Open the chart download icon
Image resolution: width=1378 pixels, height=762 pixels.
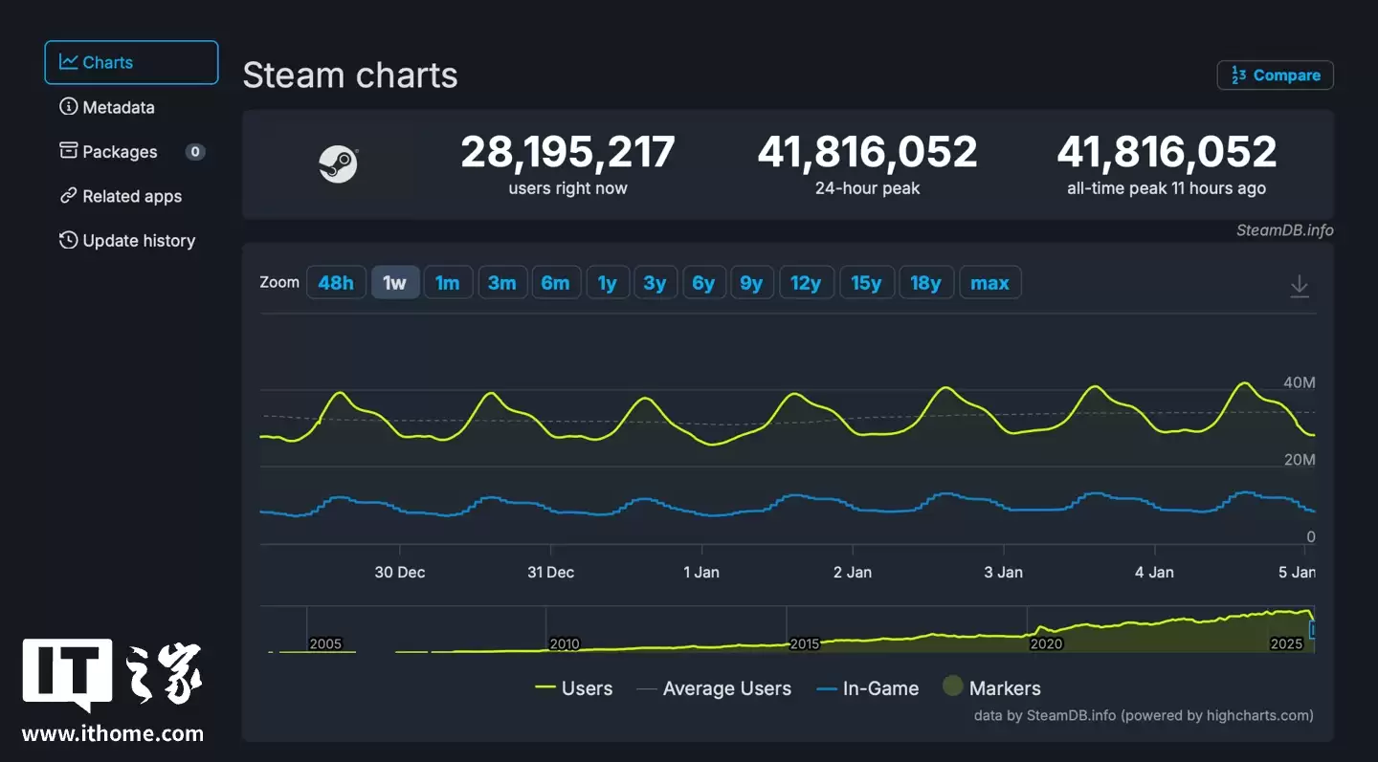tap(1299, 285)
